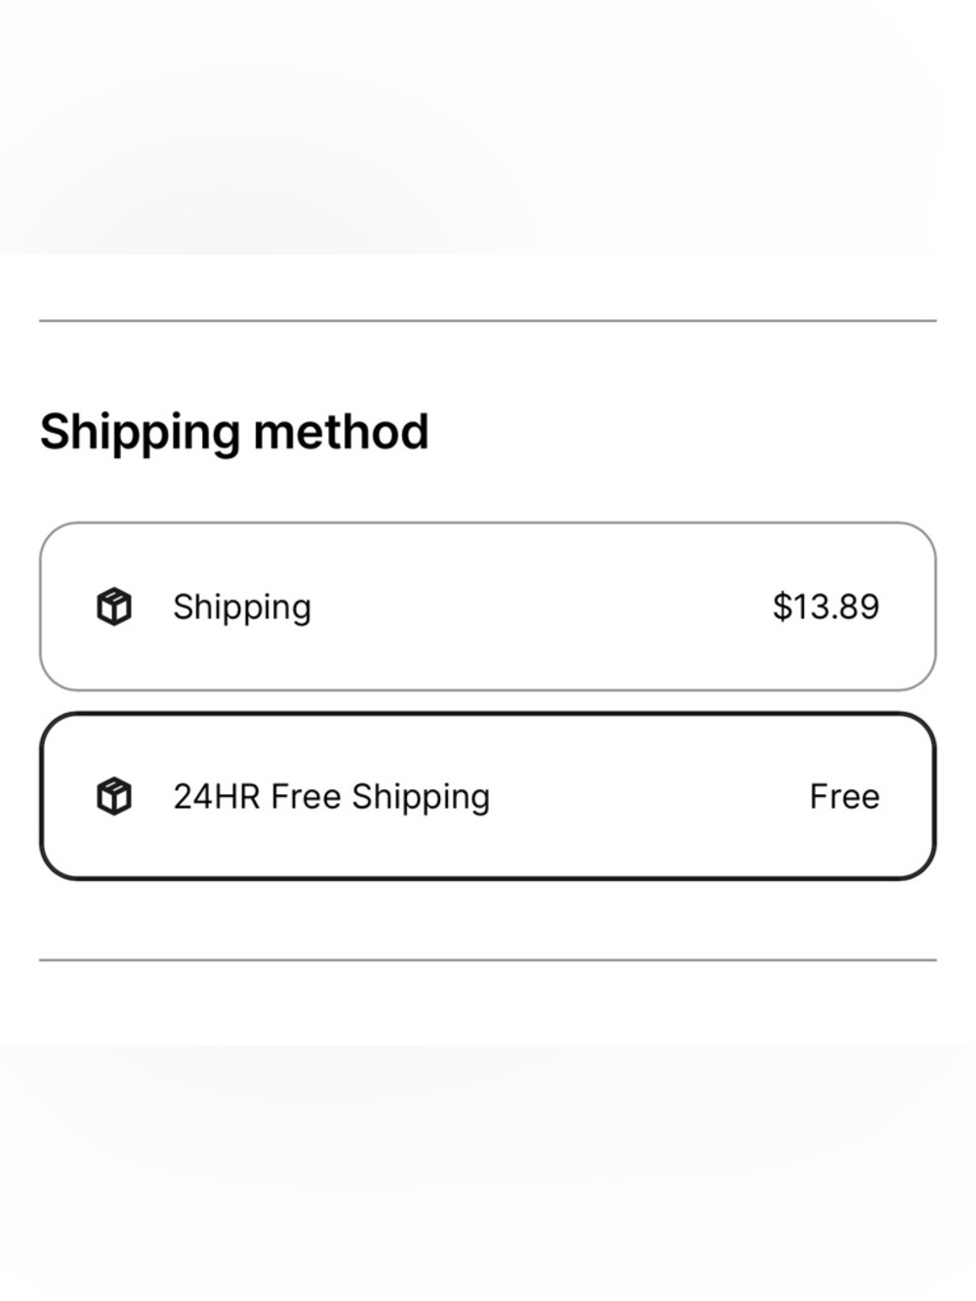Image resolution: width=976 pixels, height=1301 pixels.
Task: Click inside the highlighted shipping option card
Action: tap(488, 795)
